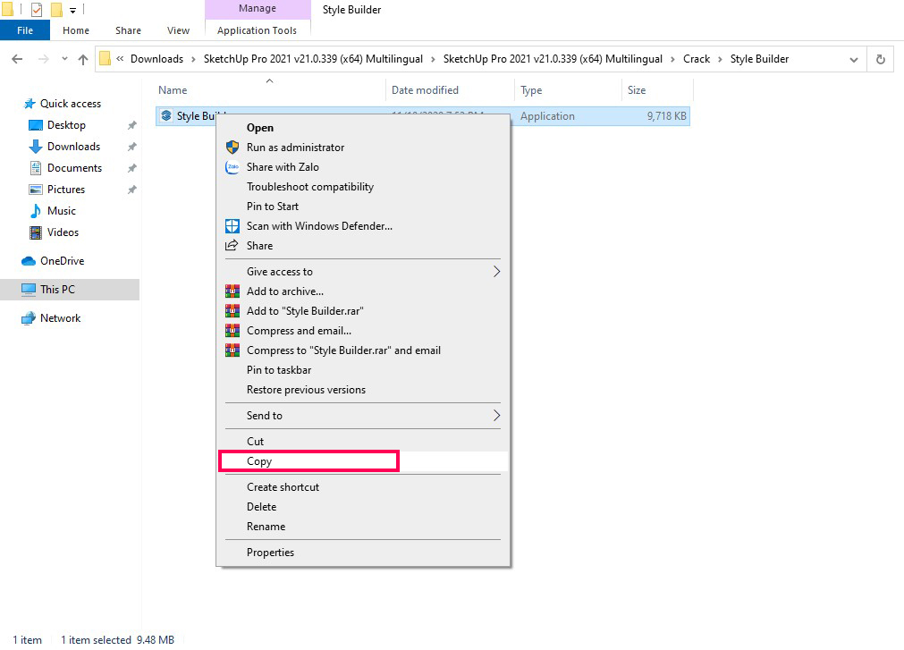This screenshot has height=650, width=904.
Task: Select Copy from the context menu
Action: (259, 461)
